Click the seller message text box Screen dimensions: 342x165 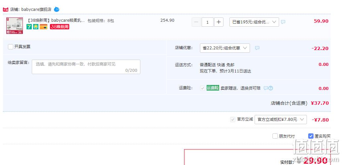pyautogui.click(x=86, y=67)
